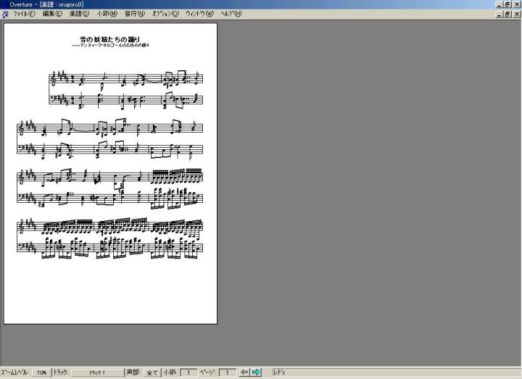Open the 小節(M) menu
Viewport: 522px width, 379px height.
[x=107, y=14]
